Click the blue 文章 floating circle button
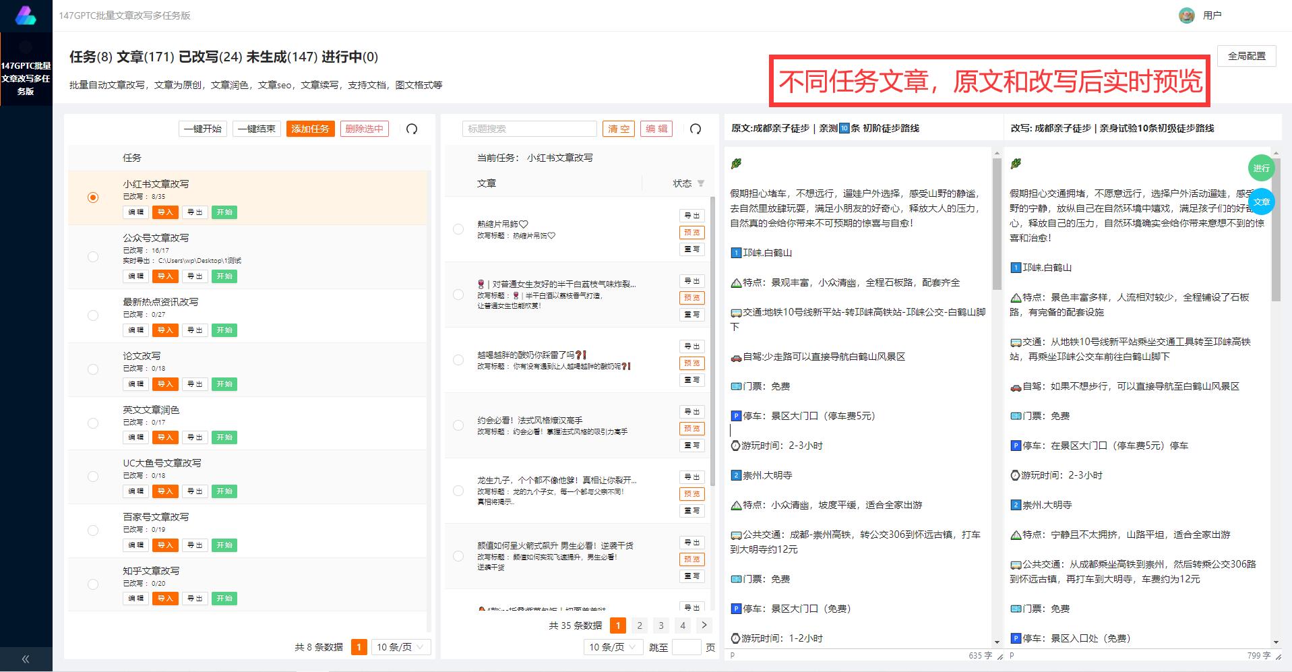The width and height of the screenshot is (1292, 672). click(x=1261, y=202)
